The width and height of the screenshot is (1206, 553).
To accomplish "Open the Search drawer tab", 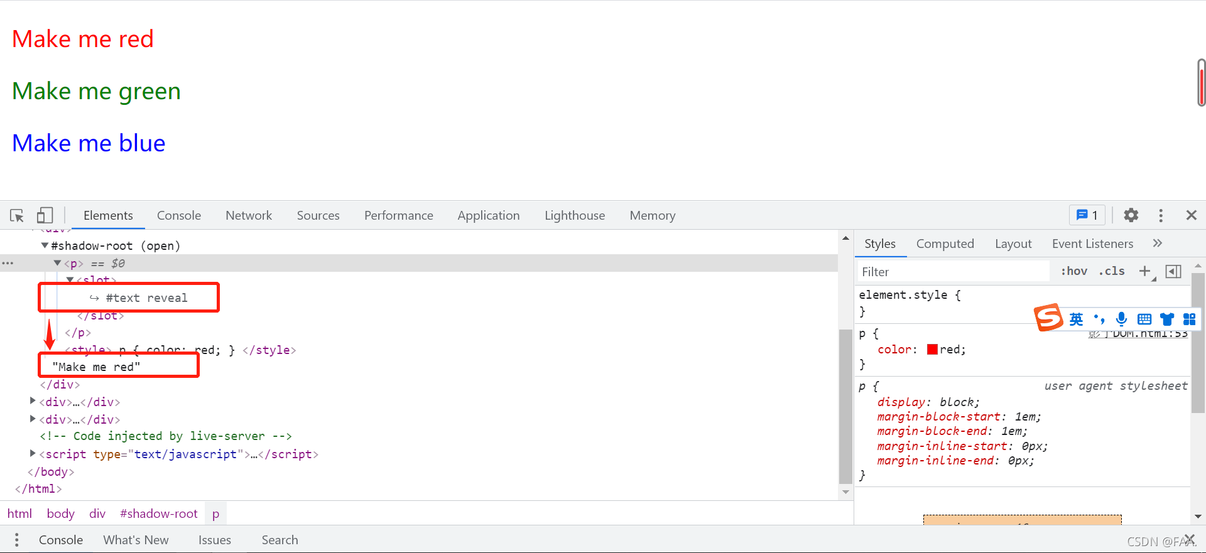I will coord(280,540).
